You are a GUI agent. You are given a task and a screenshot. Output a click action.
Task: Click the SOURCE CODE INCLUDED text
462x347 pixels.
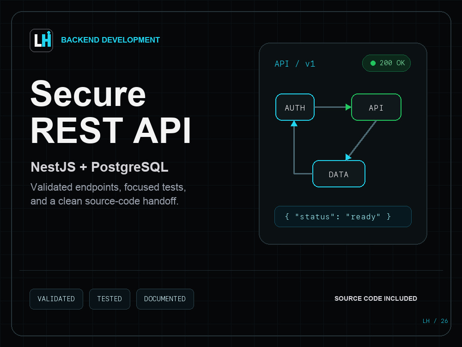376,298
